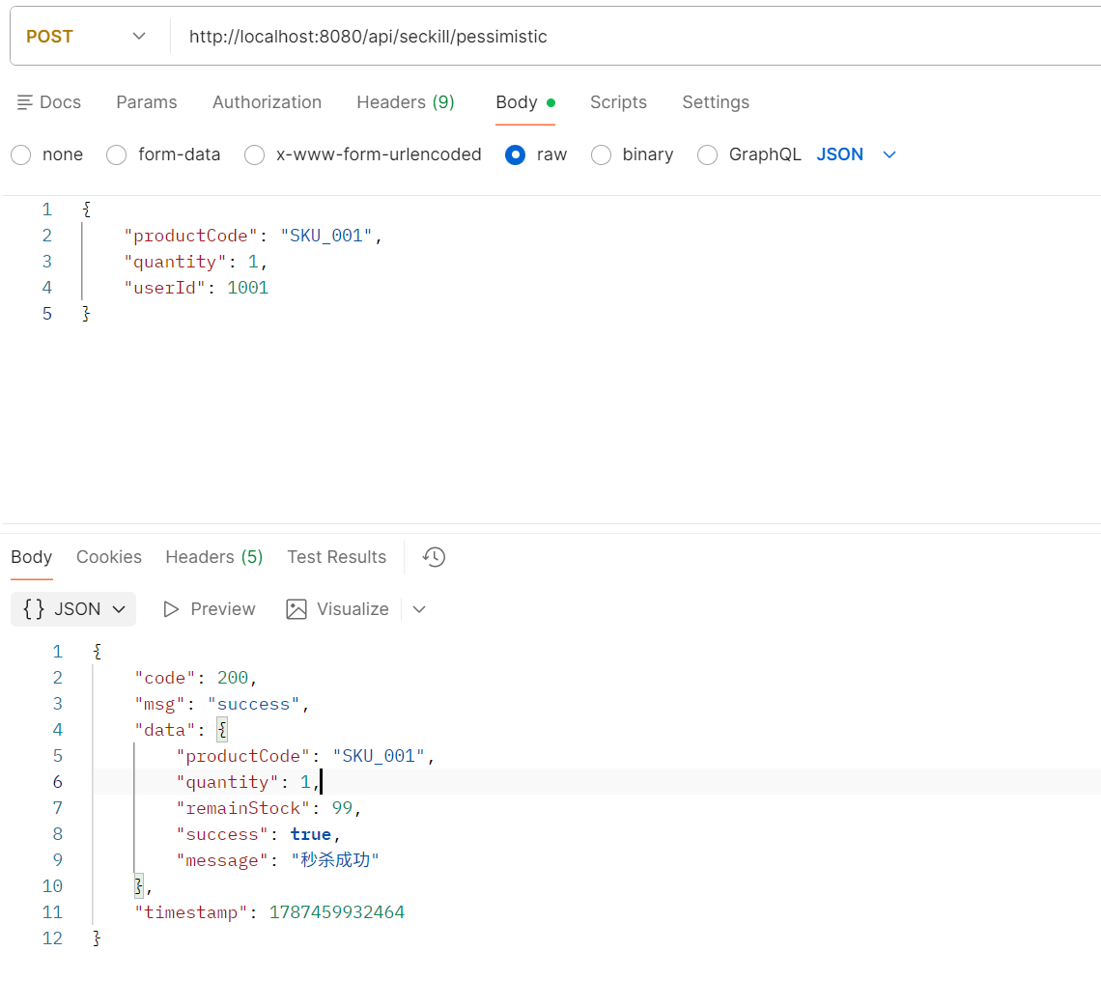1101x1007 pixels.
Task: Open the raw JSON format dropdown
Action: (857, 154)
